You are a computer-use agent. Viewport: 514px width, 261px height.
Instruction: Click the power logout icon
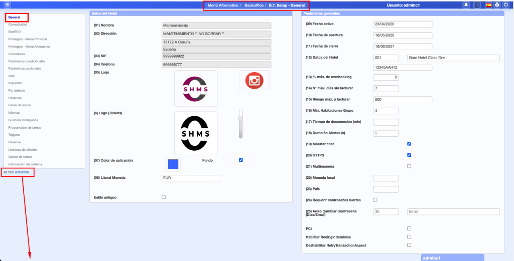(x=506, y=5)
